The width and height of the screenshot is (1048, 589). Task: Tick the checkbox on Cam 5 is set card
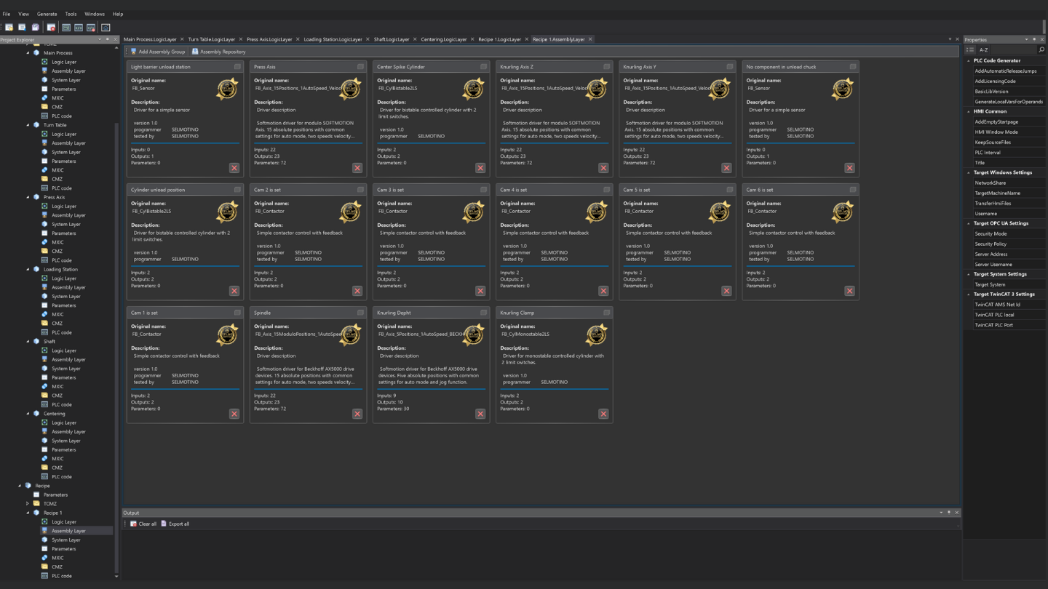tap(729, 190)
